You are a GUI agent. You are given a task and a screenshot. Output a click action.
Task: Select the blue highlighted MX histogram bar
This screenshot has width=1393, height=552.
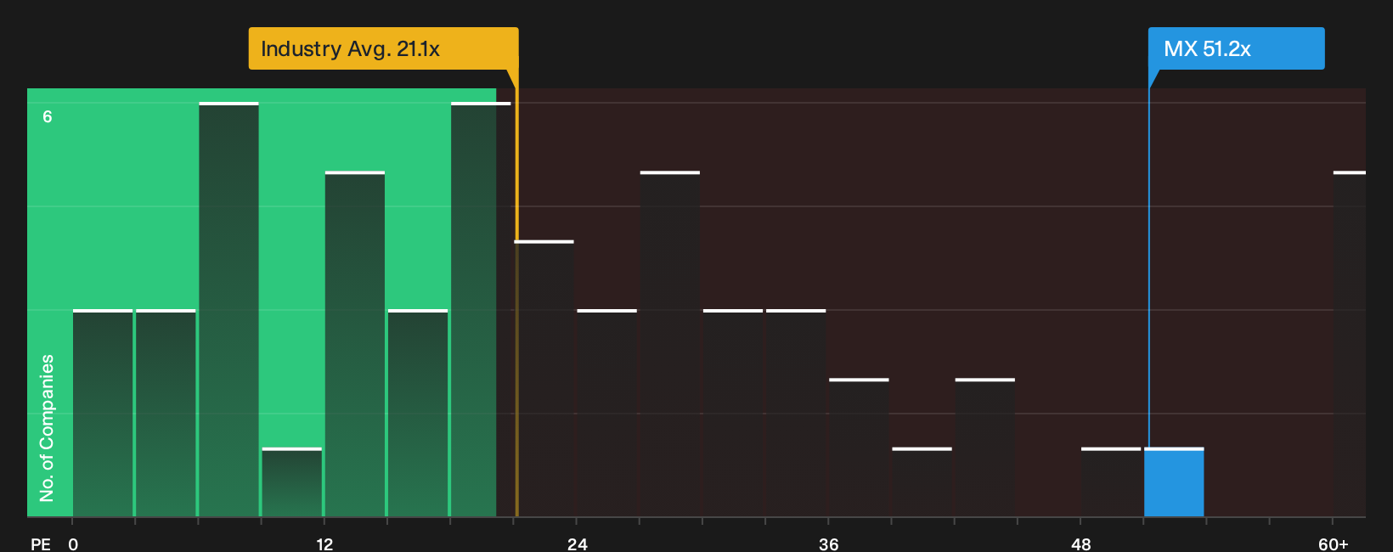click(x=1174, y=482)
